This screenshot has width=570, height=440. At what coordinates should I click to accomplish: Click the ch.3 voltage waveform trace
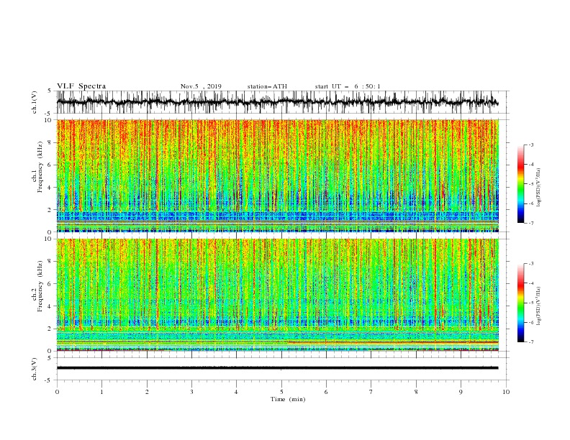click(277, 368)
